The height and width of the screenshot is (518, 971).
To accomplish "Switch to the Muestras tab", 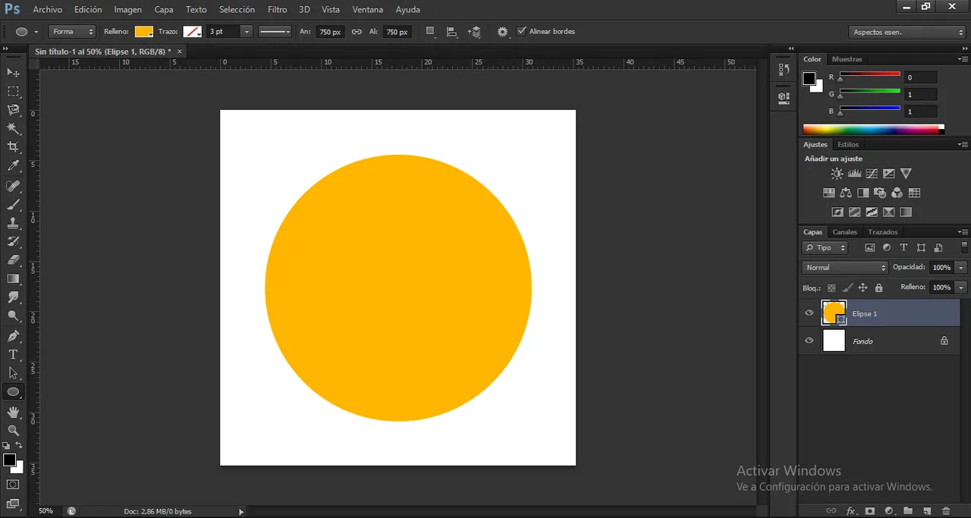I will pos(847,59).
